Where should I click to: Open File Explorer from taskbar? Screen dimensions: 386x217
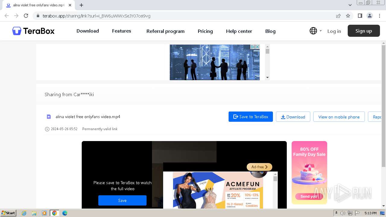[x=34, y=213]
